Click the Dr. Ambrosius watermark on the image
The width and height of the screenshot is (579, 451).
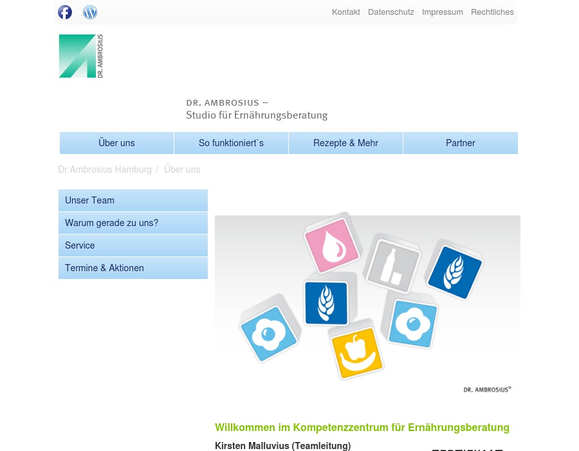click(487, 389)
